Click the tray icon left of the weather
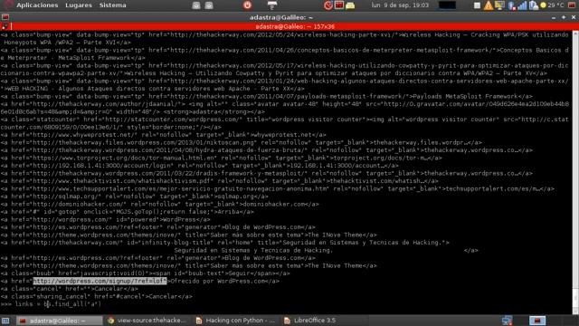 click(x=533, y=5)
